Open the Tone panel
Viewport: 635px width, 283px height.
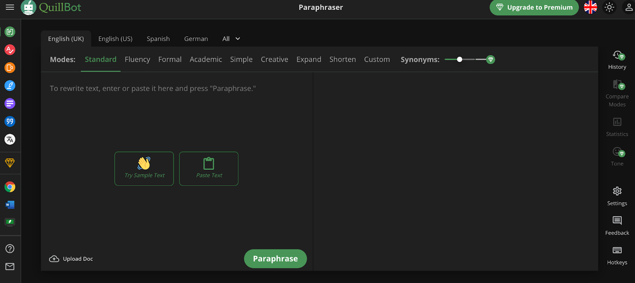[x=617, y=156]
